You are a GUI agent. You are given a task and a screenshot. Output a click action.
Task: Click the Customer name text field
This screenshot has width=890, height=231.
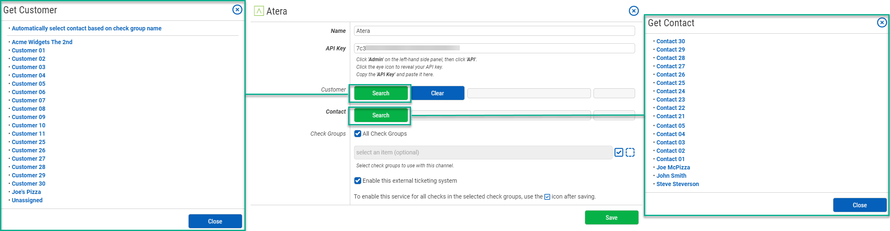click(x=529, y=93)
